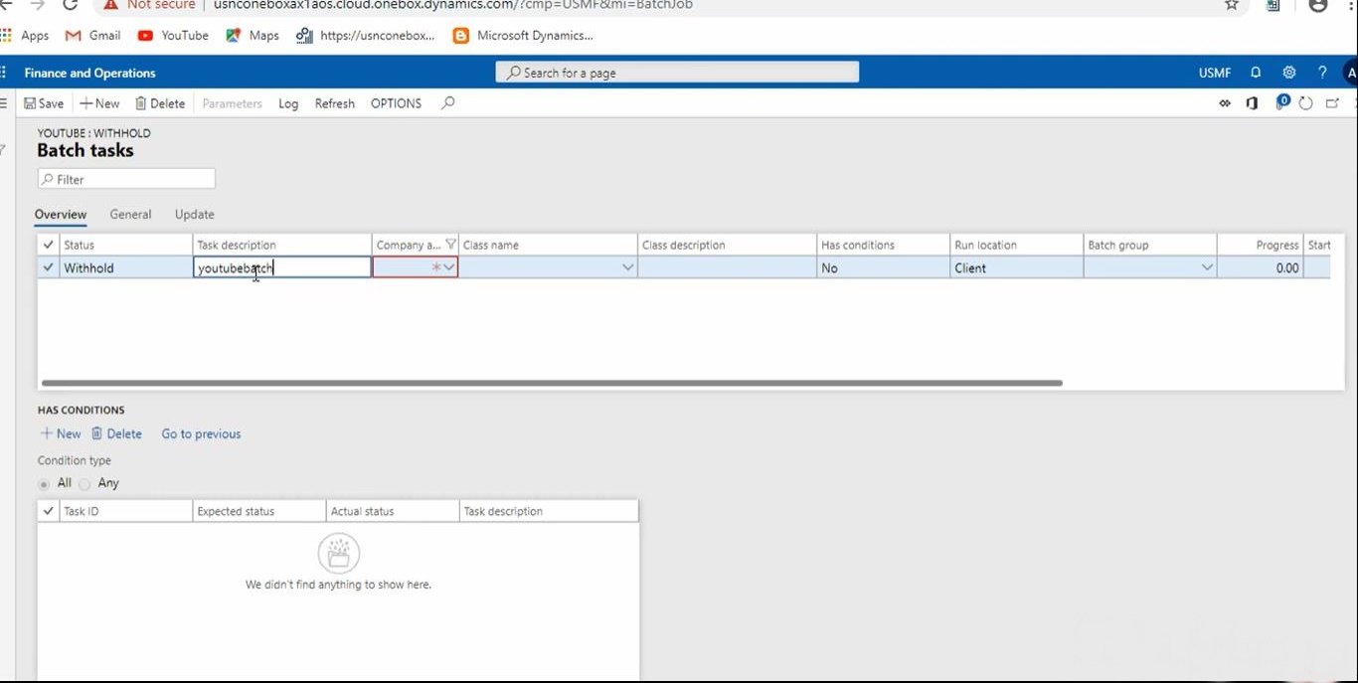Switch to the Update tab
Viewport: 1358px width, 683px height.
(x=195, y=215)
